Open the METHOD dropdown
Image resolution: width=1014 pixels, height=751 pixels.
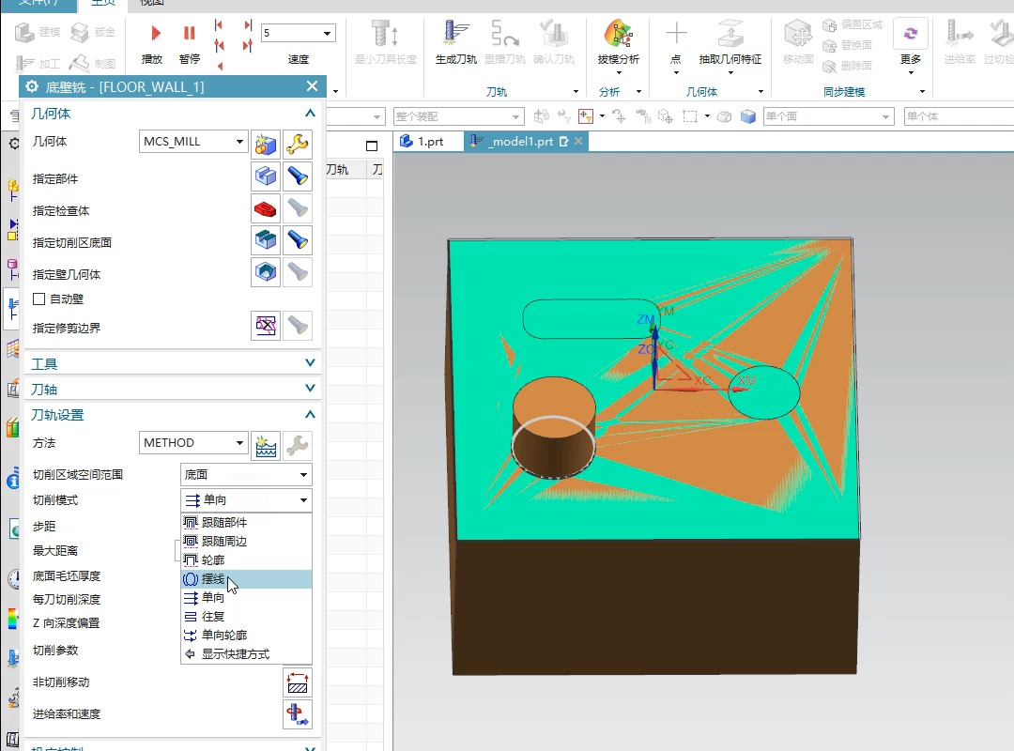coord(193,443)
